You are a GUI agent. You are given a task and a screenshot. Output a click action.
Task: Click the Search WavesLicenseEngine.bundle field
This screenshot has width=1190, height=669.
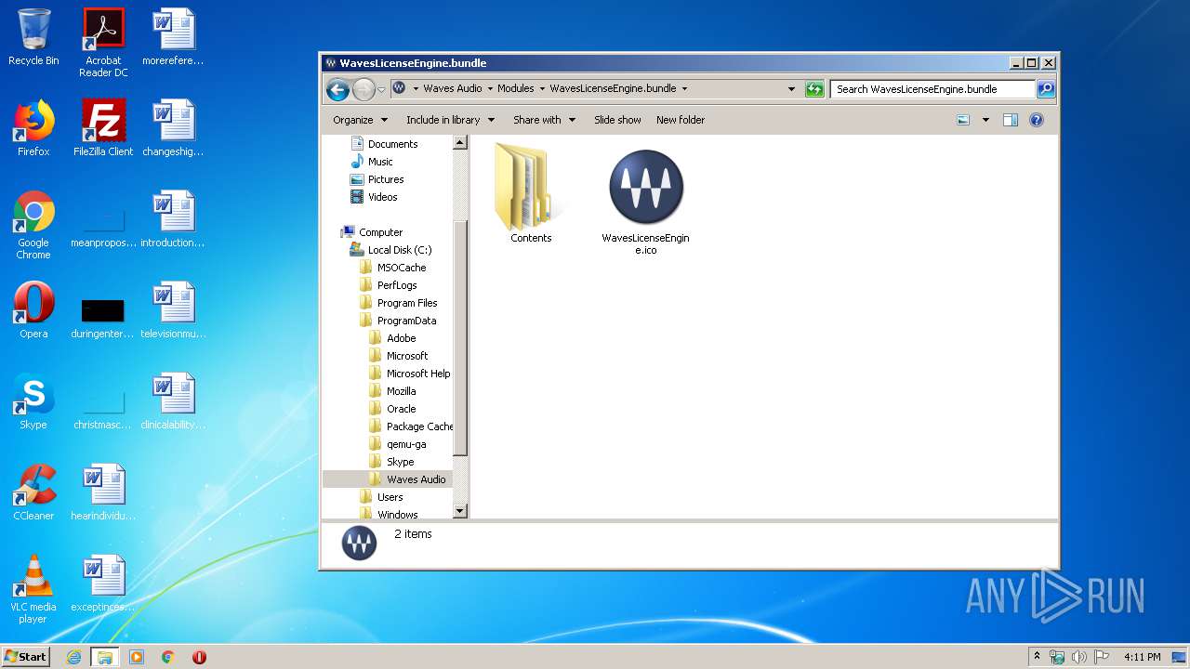point(932,89)
